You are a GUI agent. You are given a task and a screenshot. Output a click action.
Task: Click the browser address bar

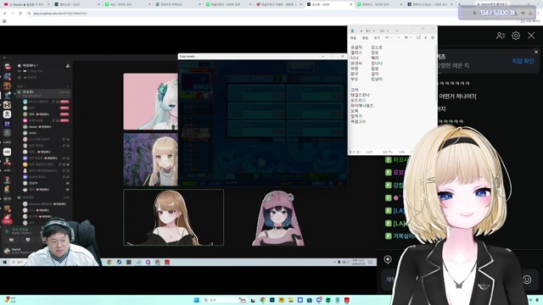click(x=243, y=14)
